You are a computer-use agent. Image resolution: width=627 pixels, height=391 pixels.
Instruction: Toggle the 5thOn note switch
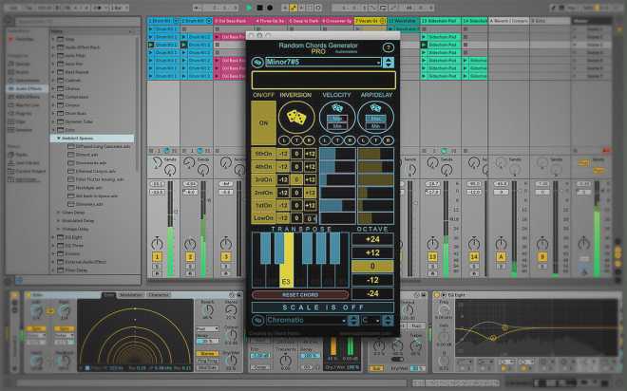(263, 154)
